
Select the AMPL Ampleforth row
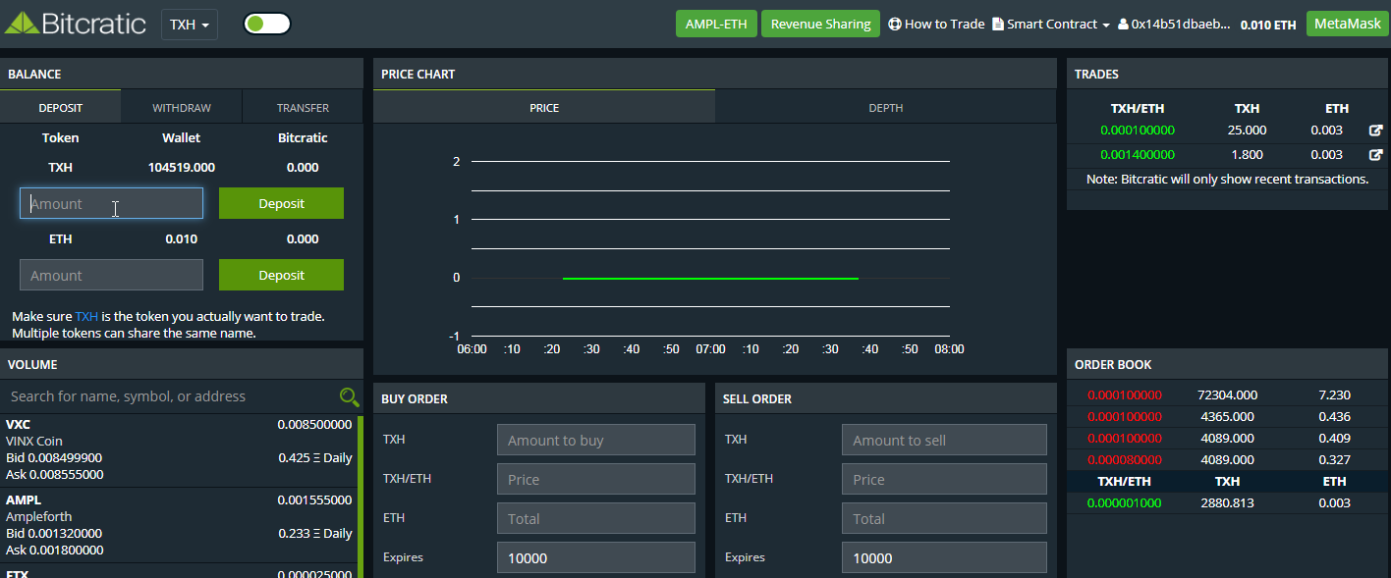coord(179,525)
